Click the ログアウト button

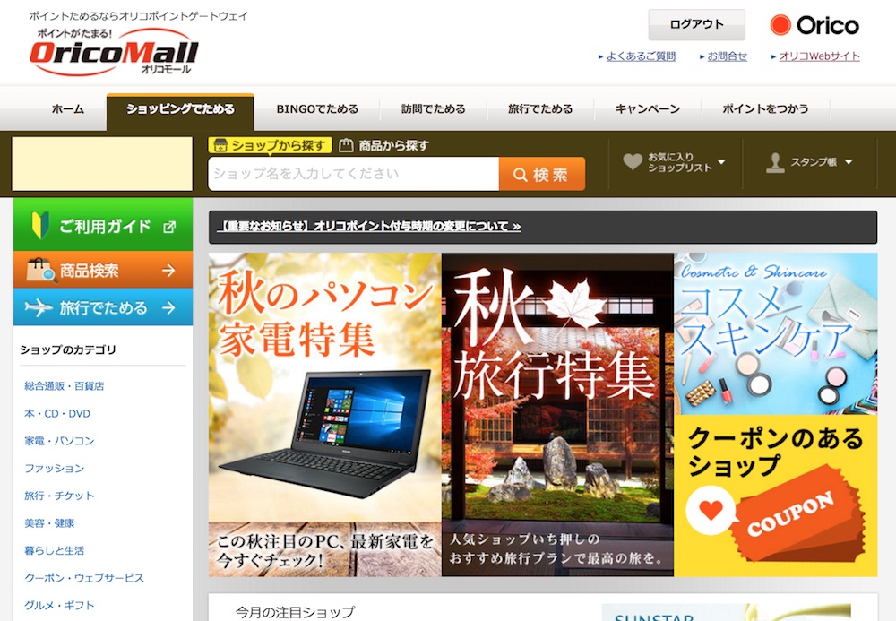696,24
